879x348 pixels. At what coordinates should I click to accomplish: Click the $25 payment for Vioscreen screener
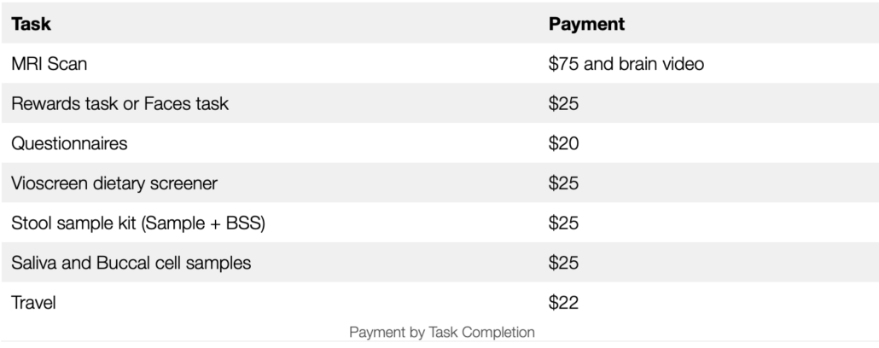[x=563, y=183]
